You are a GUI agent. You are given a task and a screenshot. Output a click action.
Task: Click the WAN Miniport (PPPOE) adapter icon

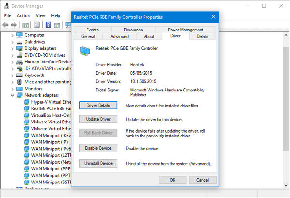click(x=27, y=169)
